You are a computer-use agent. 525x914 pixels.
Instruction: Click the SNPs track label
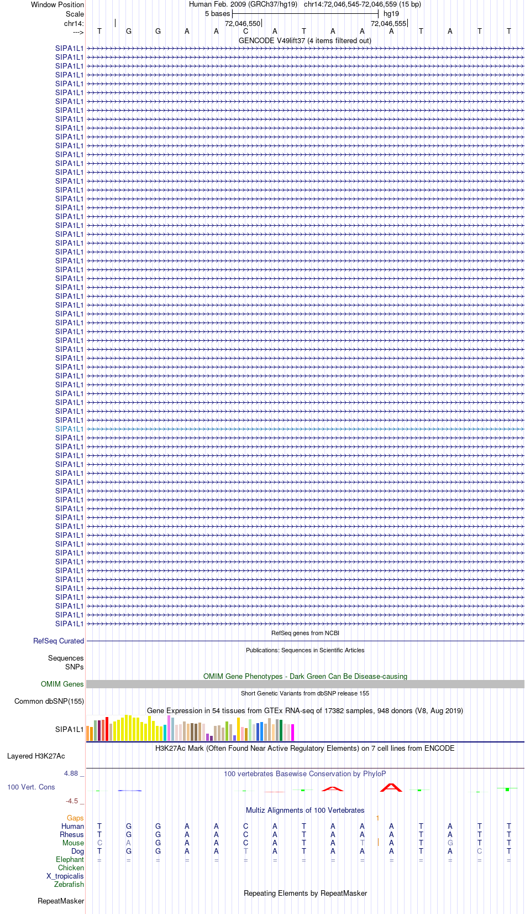75,667
